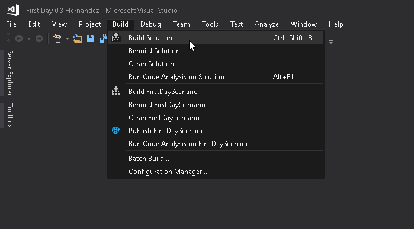The image size is (414, 229).
Task: Click the toolbar drag grip handle
Action: 8,38
